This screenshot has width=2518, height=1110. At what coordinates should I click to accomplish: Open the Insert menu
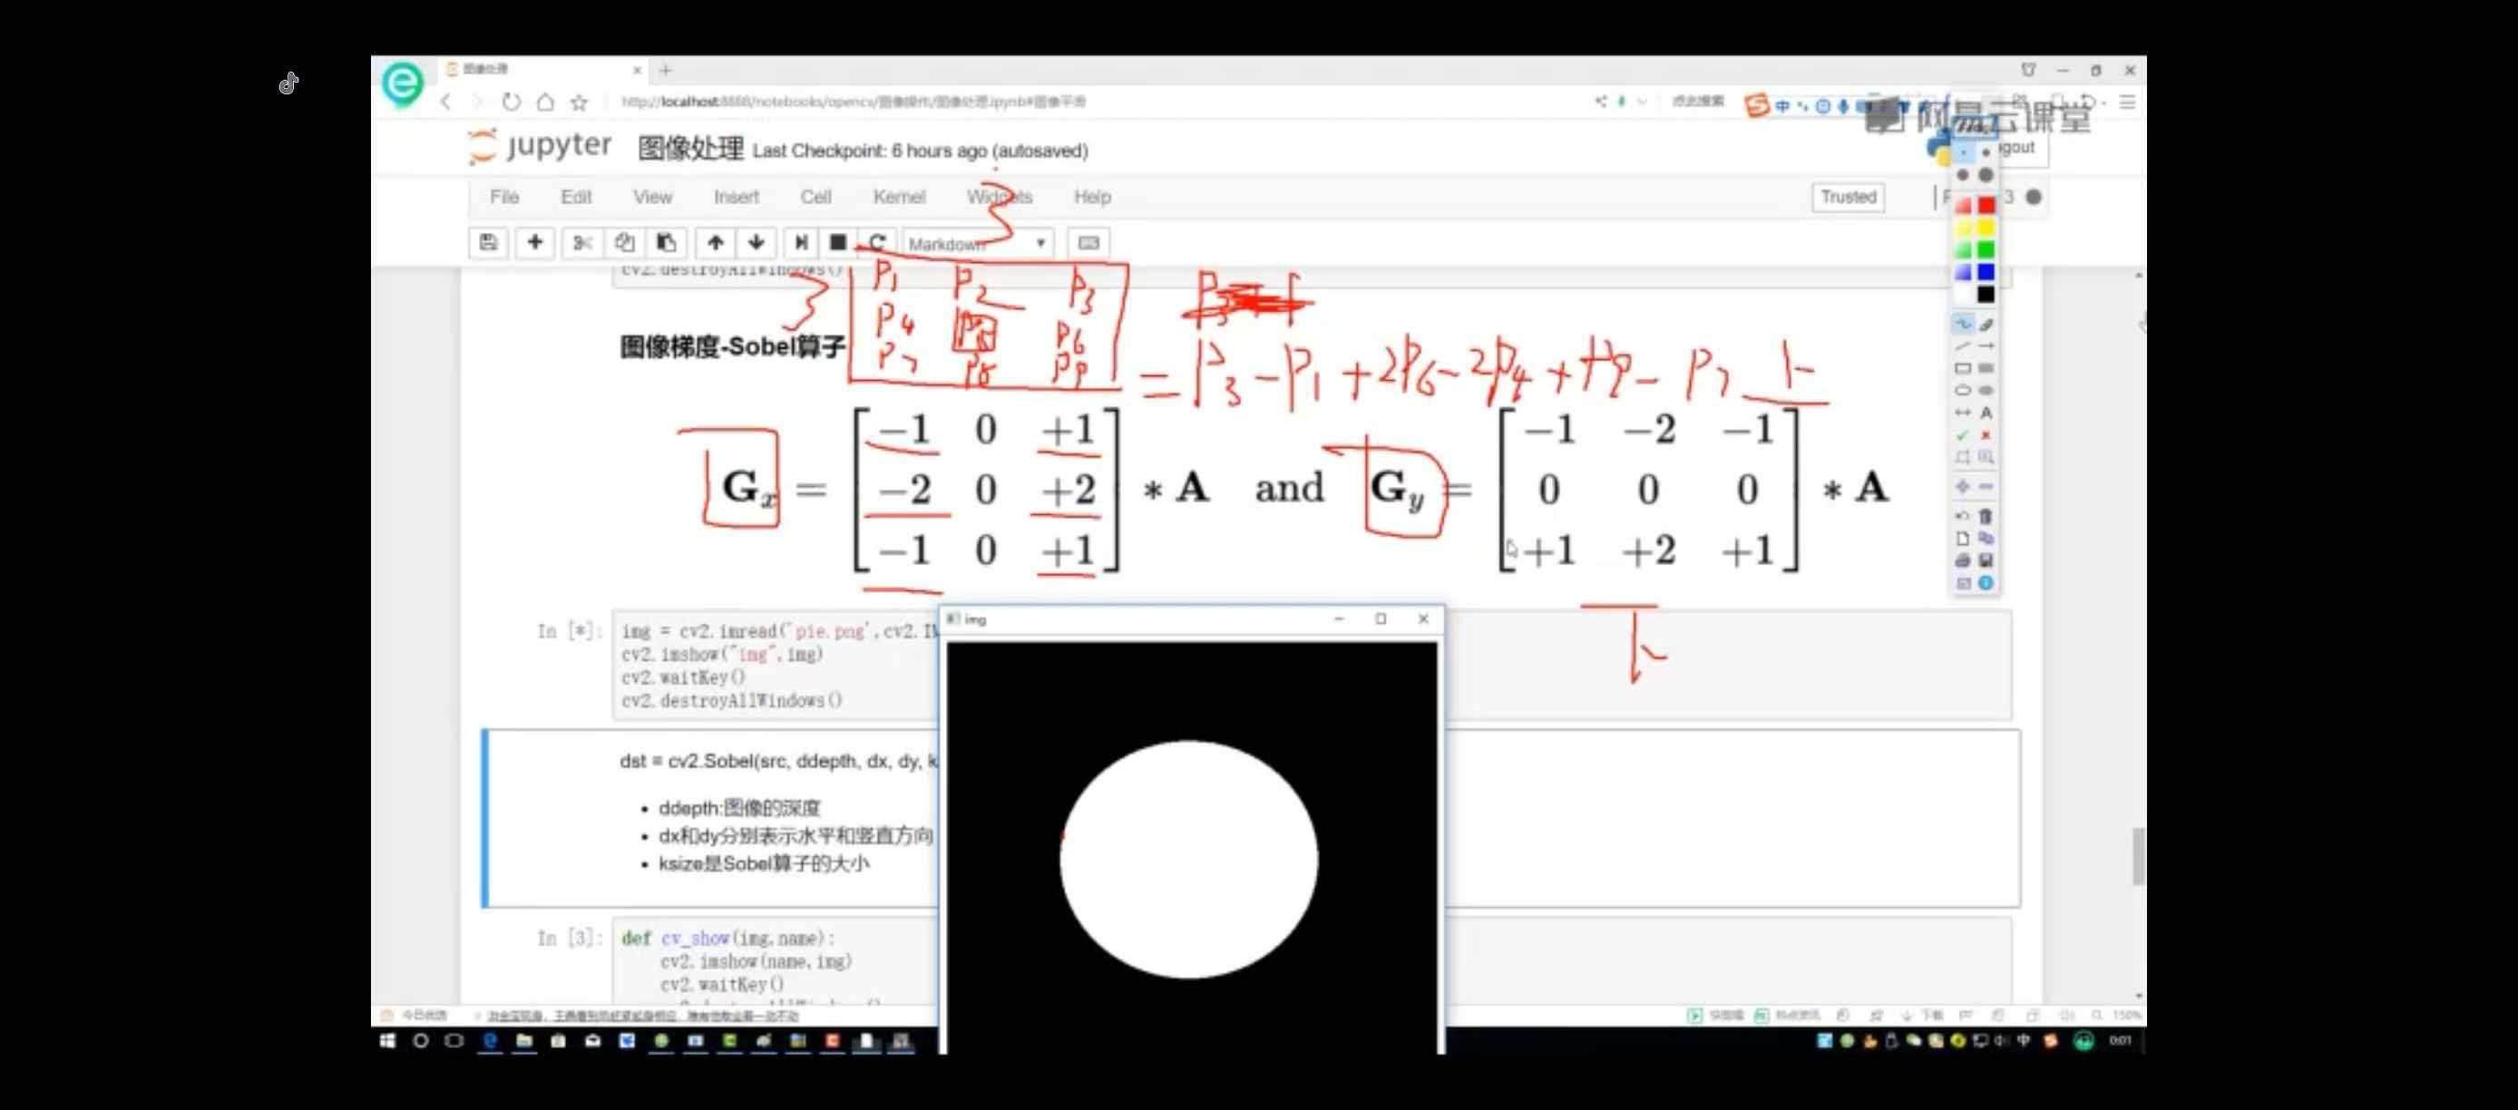(736, 198)
